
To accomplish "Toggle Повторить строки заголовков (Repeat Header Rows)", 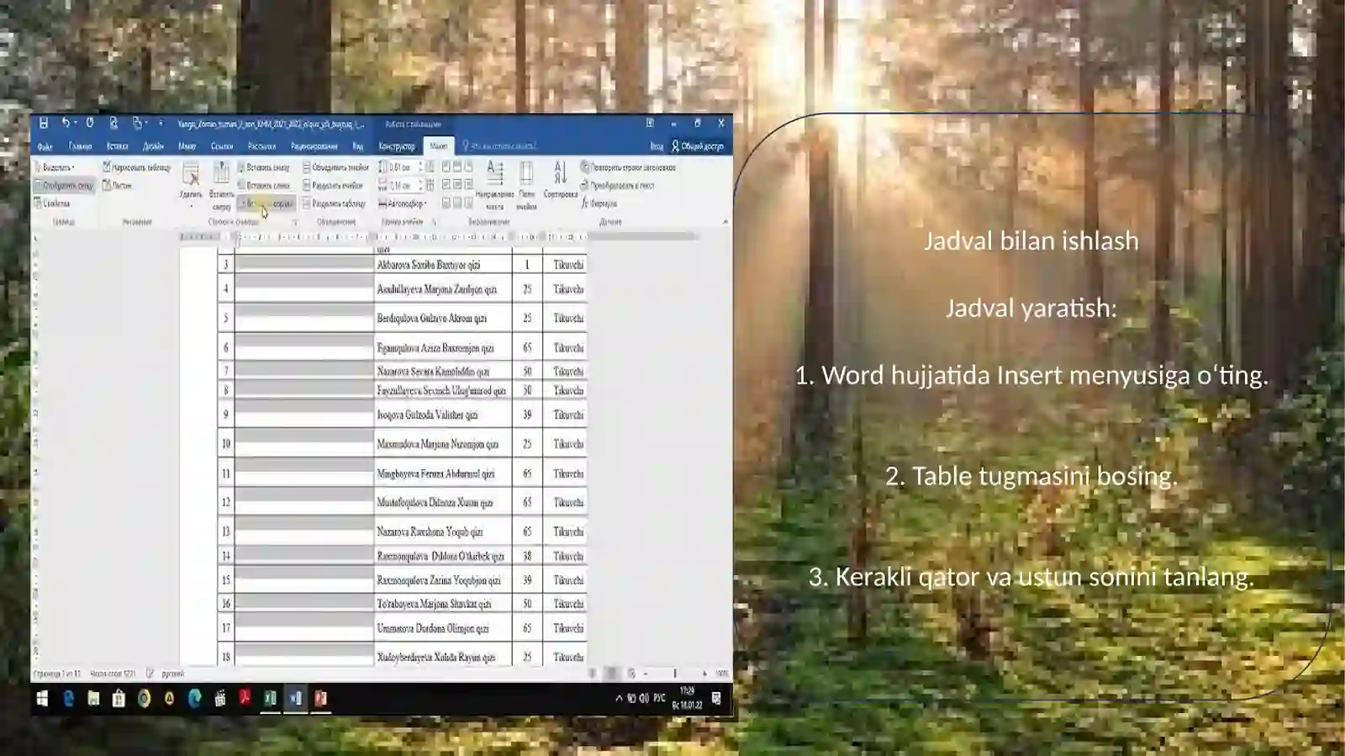I will pyautogui.click(x=628, y=167).
